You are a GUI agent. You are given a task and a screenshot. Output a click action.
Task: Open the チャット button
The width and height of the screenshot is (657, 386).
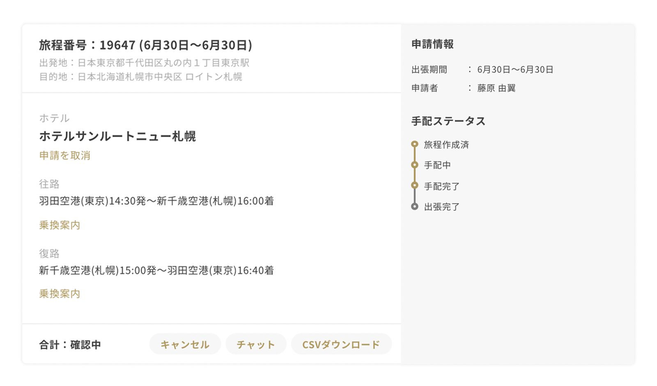[x=256, y=344]
